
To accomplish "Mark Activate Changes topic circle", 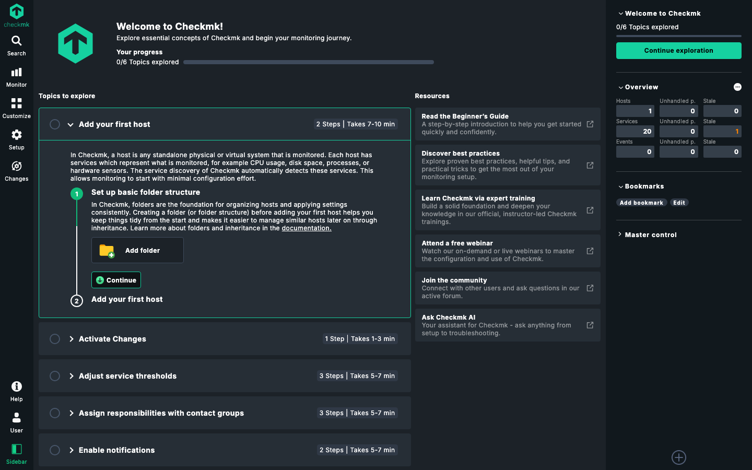I will pyautogui.click(x=55, y=339).
